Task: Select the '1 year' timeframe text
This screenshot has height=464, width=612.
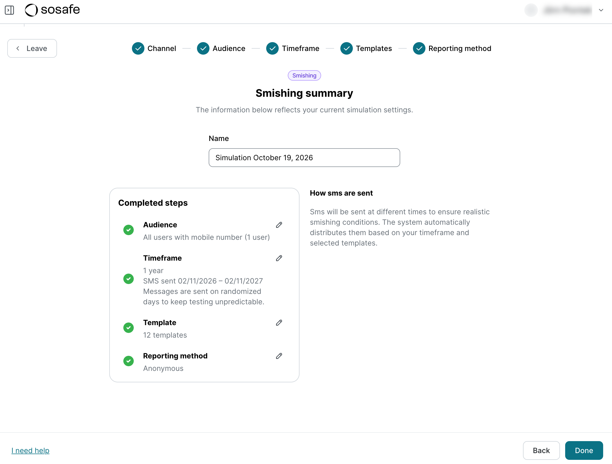Action: [x=153, y=270]
